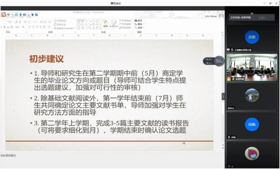The width and height of the screenshot is (280, 169).
Task: Click the Arrange (排列) button in ribbon
Action: pyautogui.click(x=106, y=24)
